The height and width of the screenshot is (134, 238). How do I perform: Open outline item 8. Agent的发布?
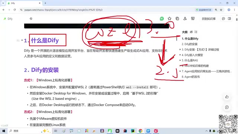(x=191, y=77)
